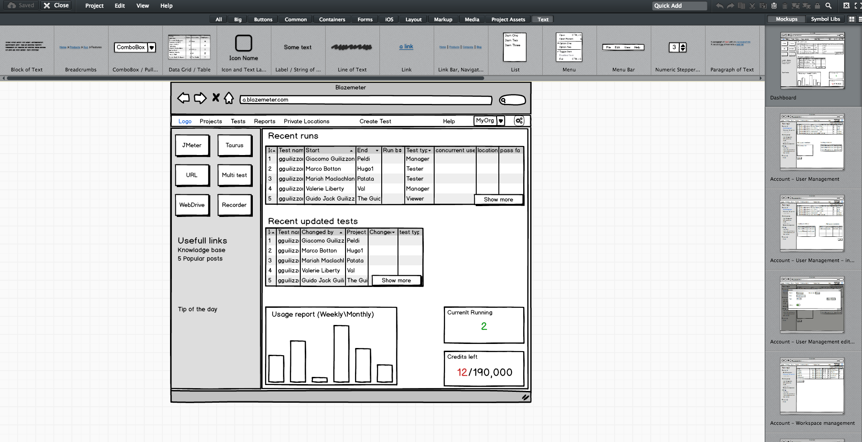Click the Close project button
Image resolution: width=862 pixels, height=442 pixels.
tap(56, 5)
